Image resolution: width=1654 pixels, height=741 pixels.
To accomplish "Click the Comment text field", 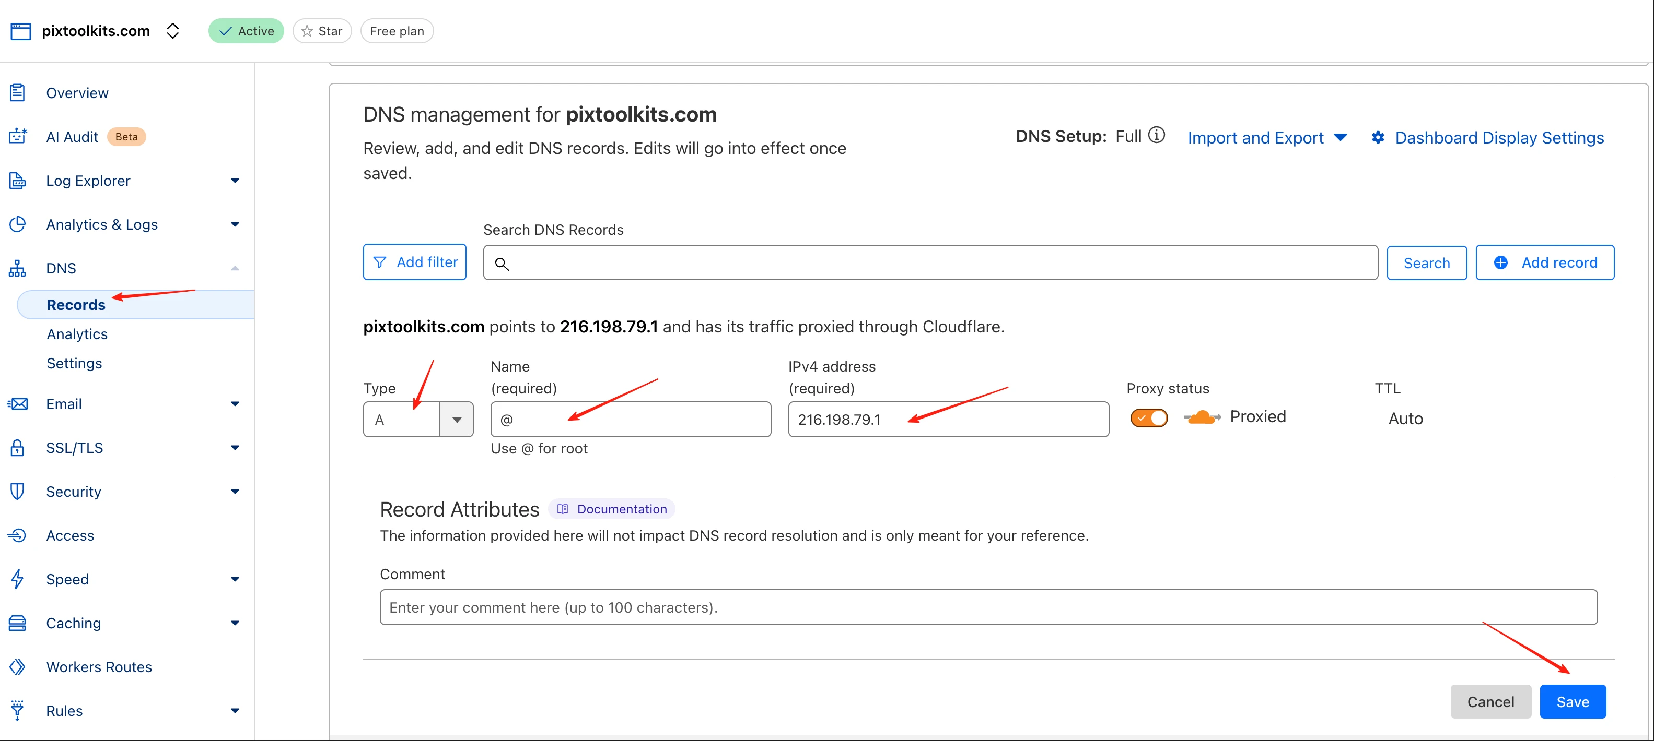I will click(x=988, y=607).
